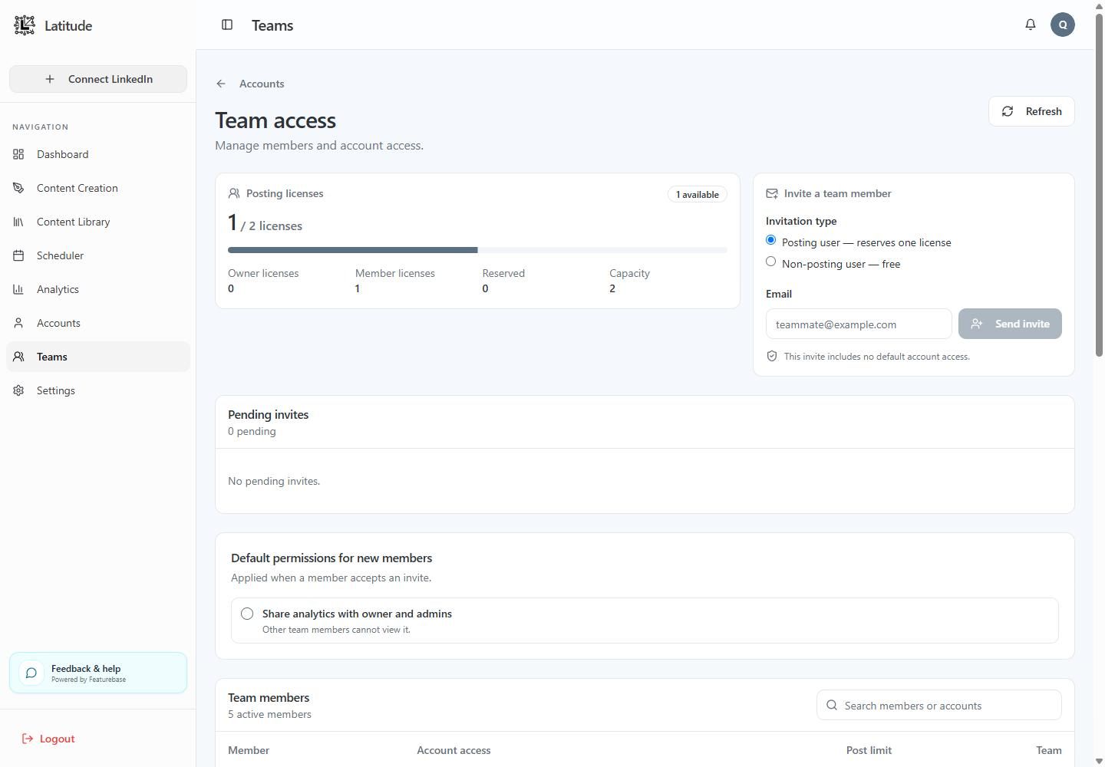Viewport: 1105px width, 767px height.
Task: Select Posting user invitation type
Action: (x=771, y=240)
